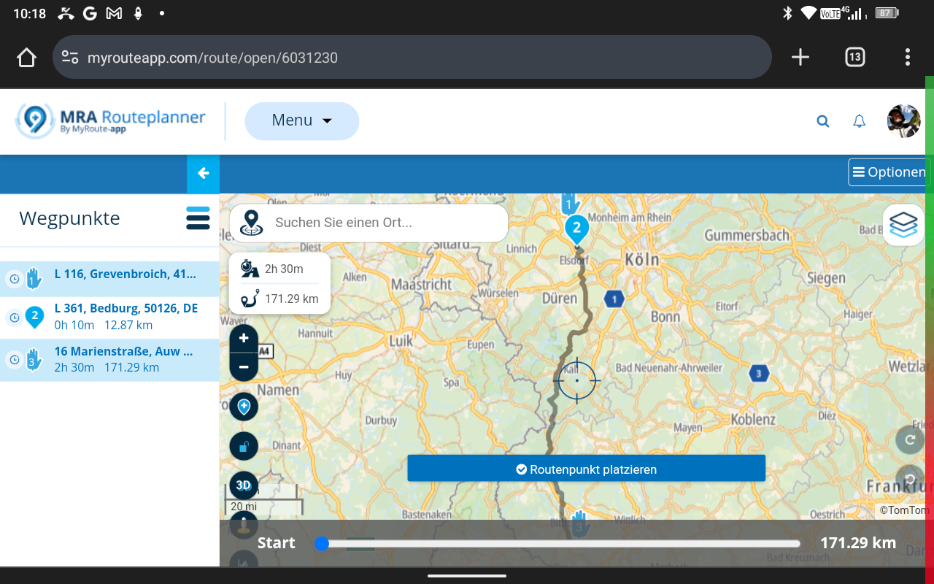
Task: Open the user profile avatar
Action: (x=903, y=121)
